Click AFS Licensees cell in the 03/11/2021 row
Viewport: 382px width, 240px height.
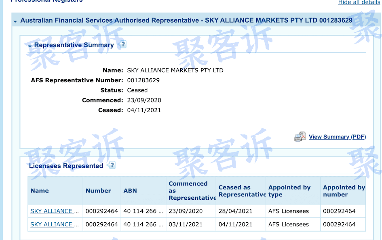[293, 224]
